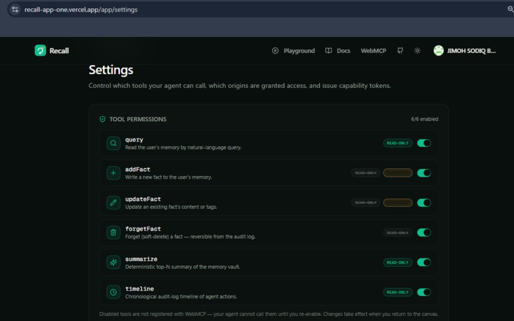Disable the updateFact tool toggle

click(x=424, y=203)
